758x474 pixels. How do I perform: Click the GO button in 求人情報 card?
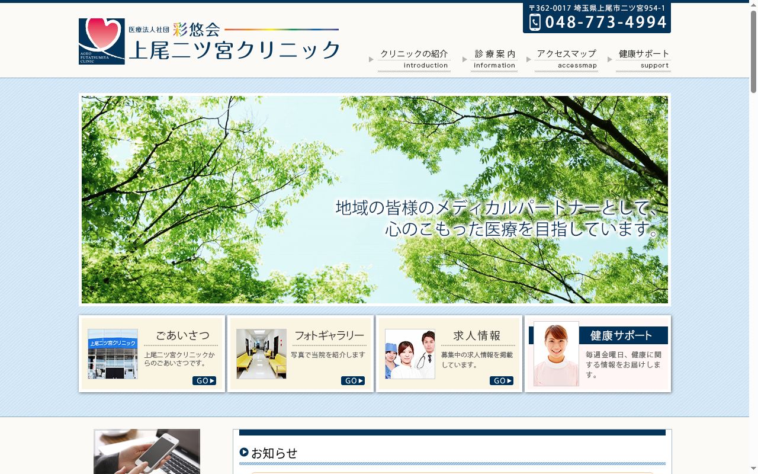coord(502,380)
